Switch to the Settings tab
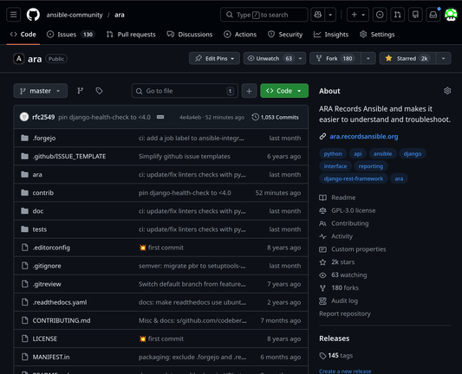The width and height of the screenshot is (462, 374). pos(377,35)
